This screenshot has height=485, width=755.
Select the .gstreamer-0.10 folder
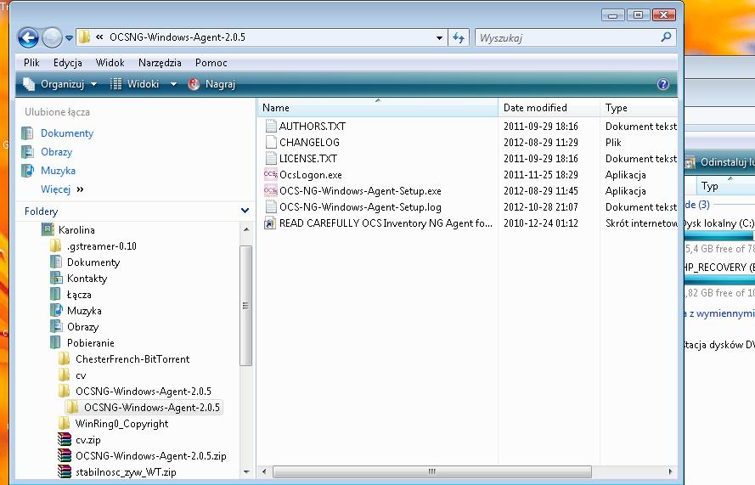point(102,246)
